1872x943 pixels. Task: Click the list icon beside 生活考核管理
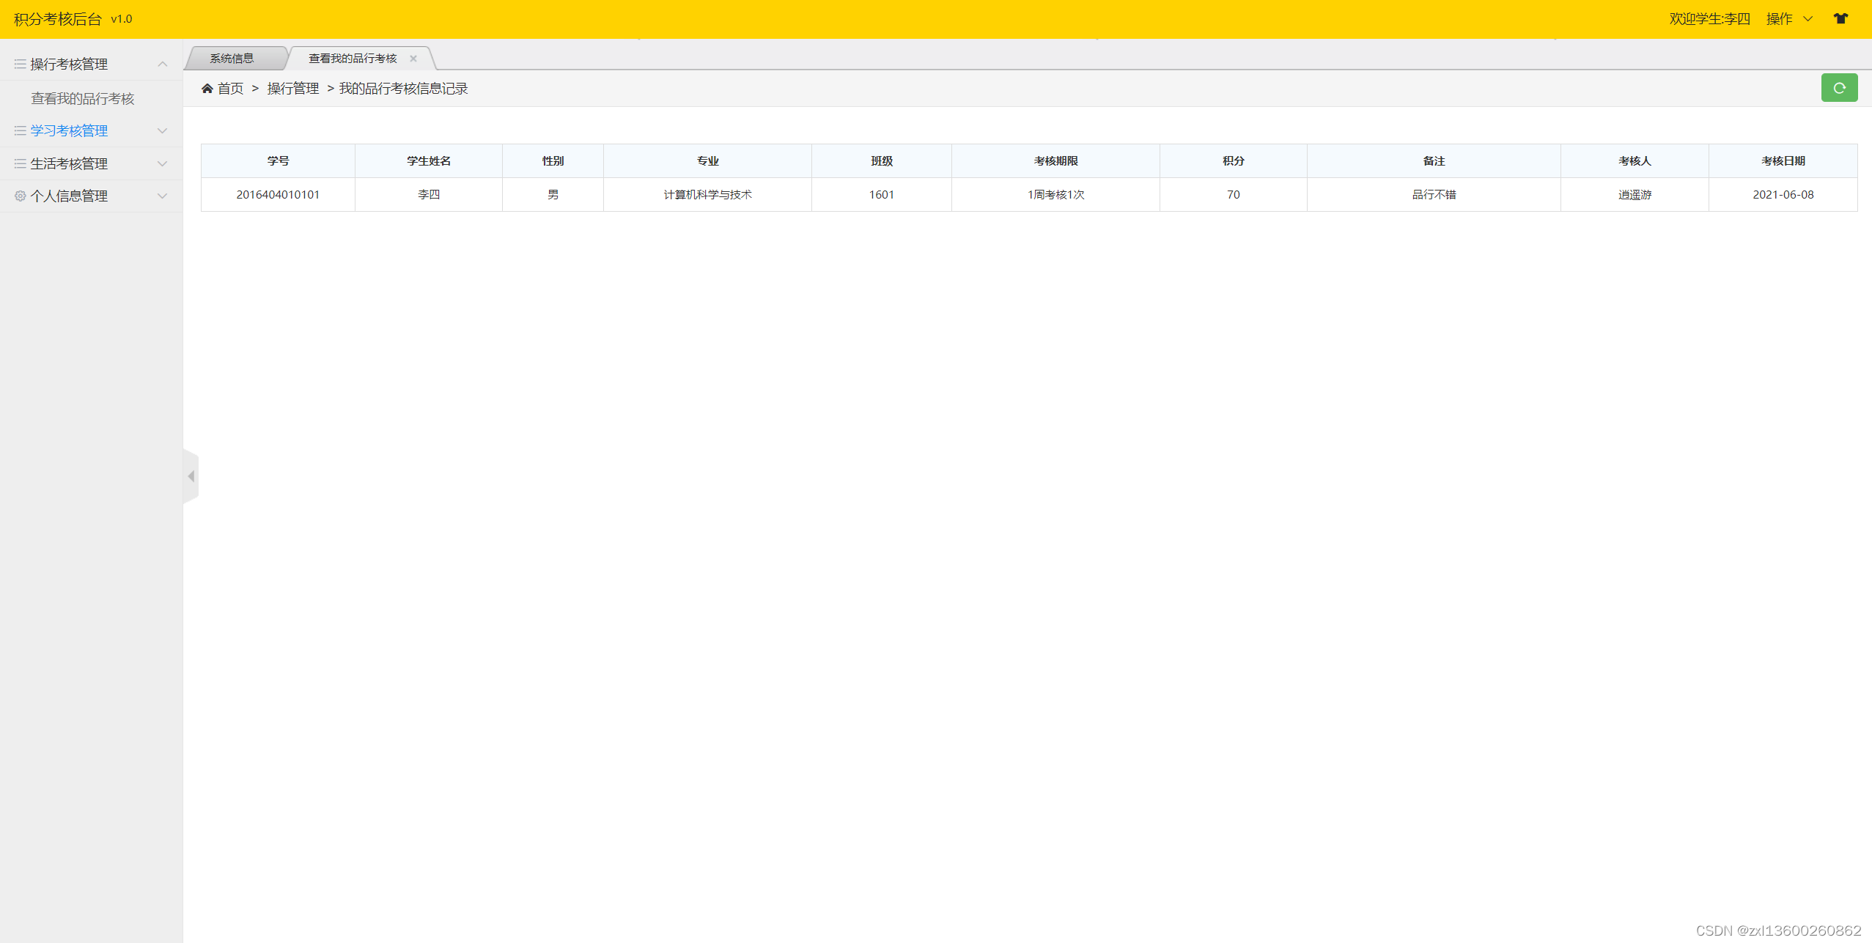coord(20,163)
